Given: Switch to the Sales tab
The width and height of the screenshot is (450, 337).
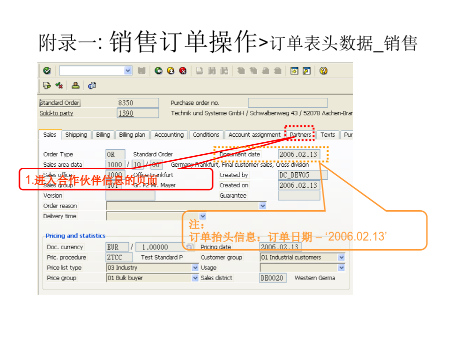Looking at the screenshot, I should [50, 135].
